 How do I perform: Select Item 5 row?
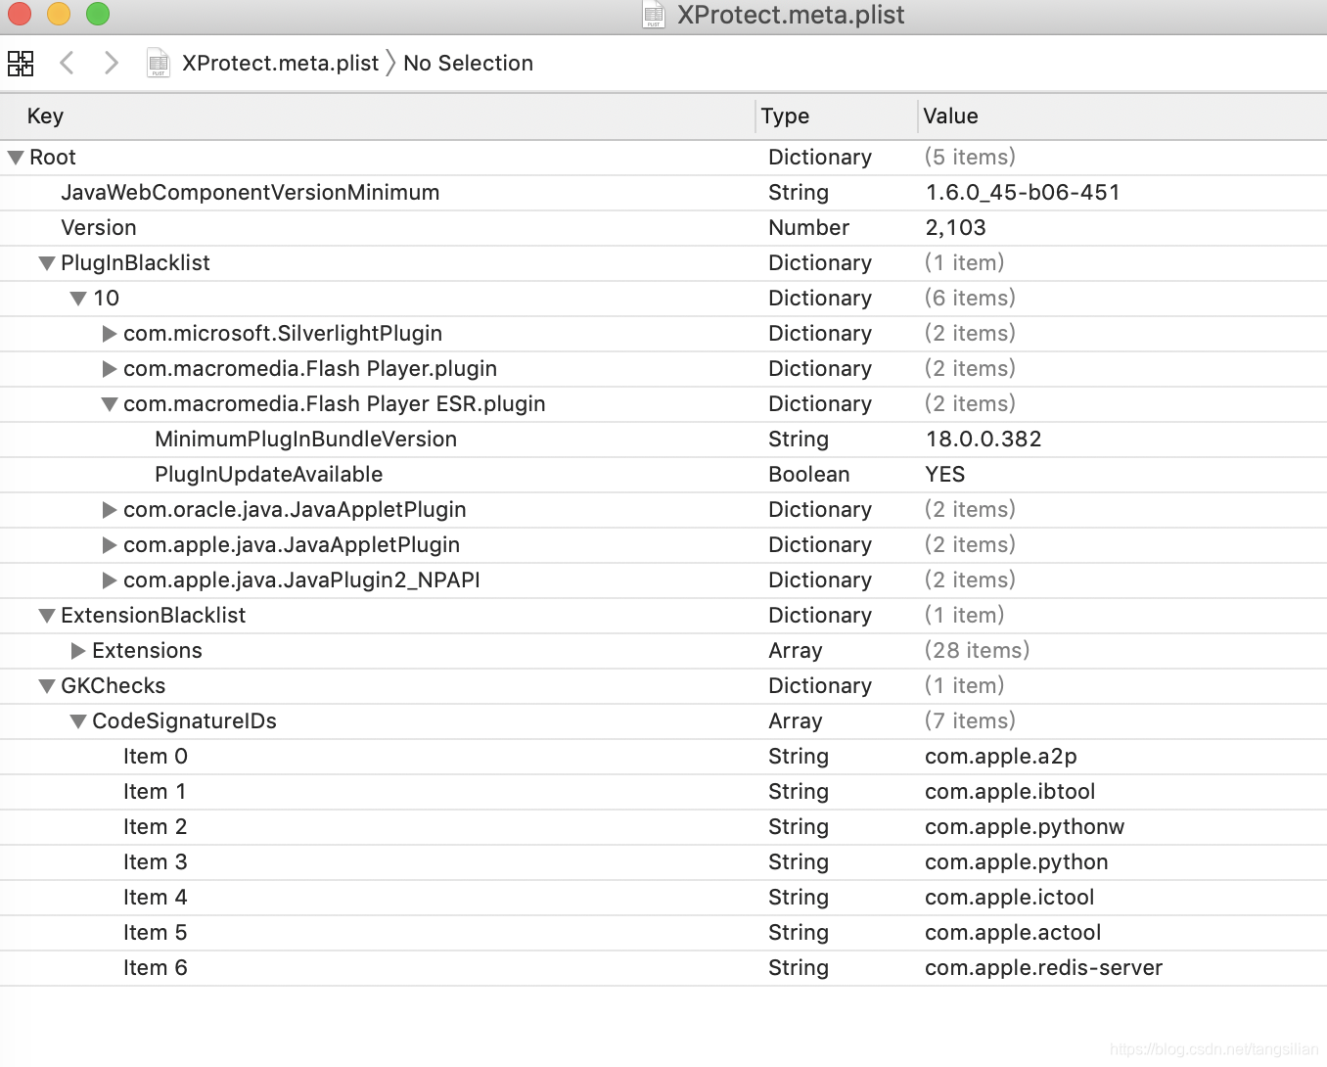coord(663,933)
